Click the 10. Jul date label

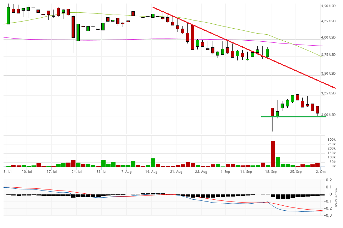(x=27, y=172)
